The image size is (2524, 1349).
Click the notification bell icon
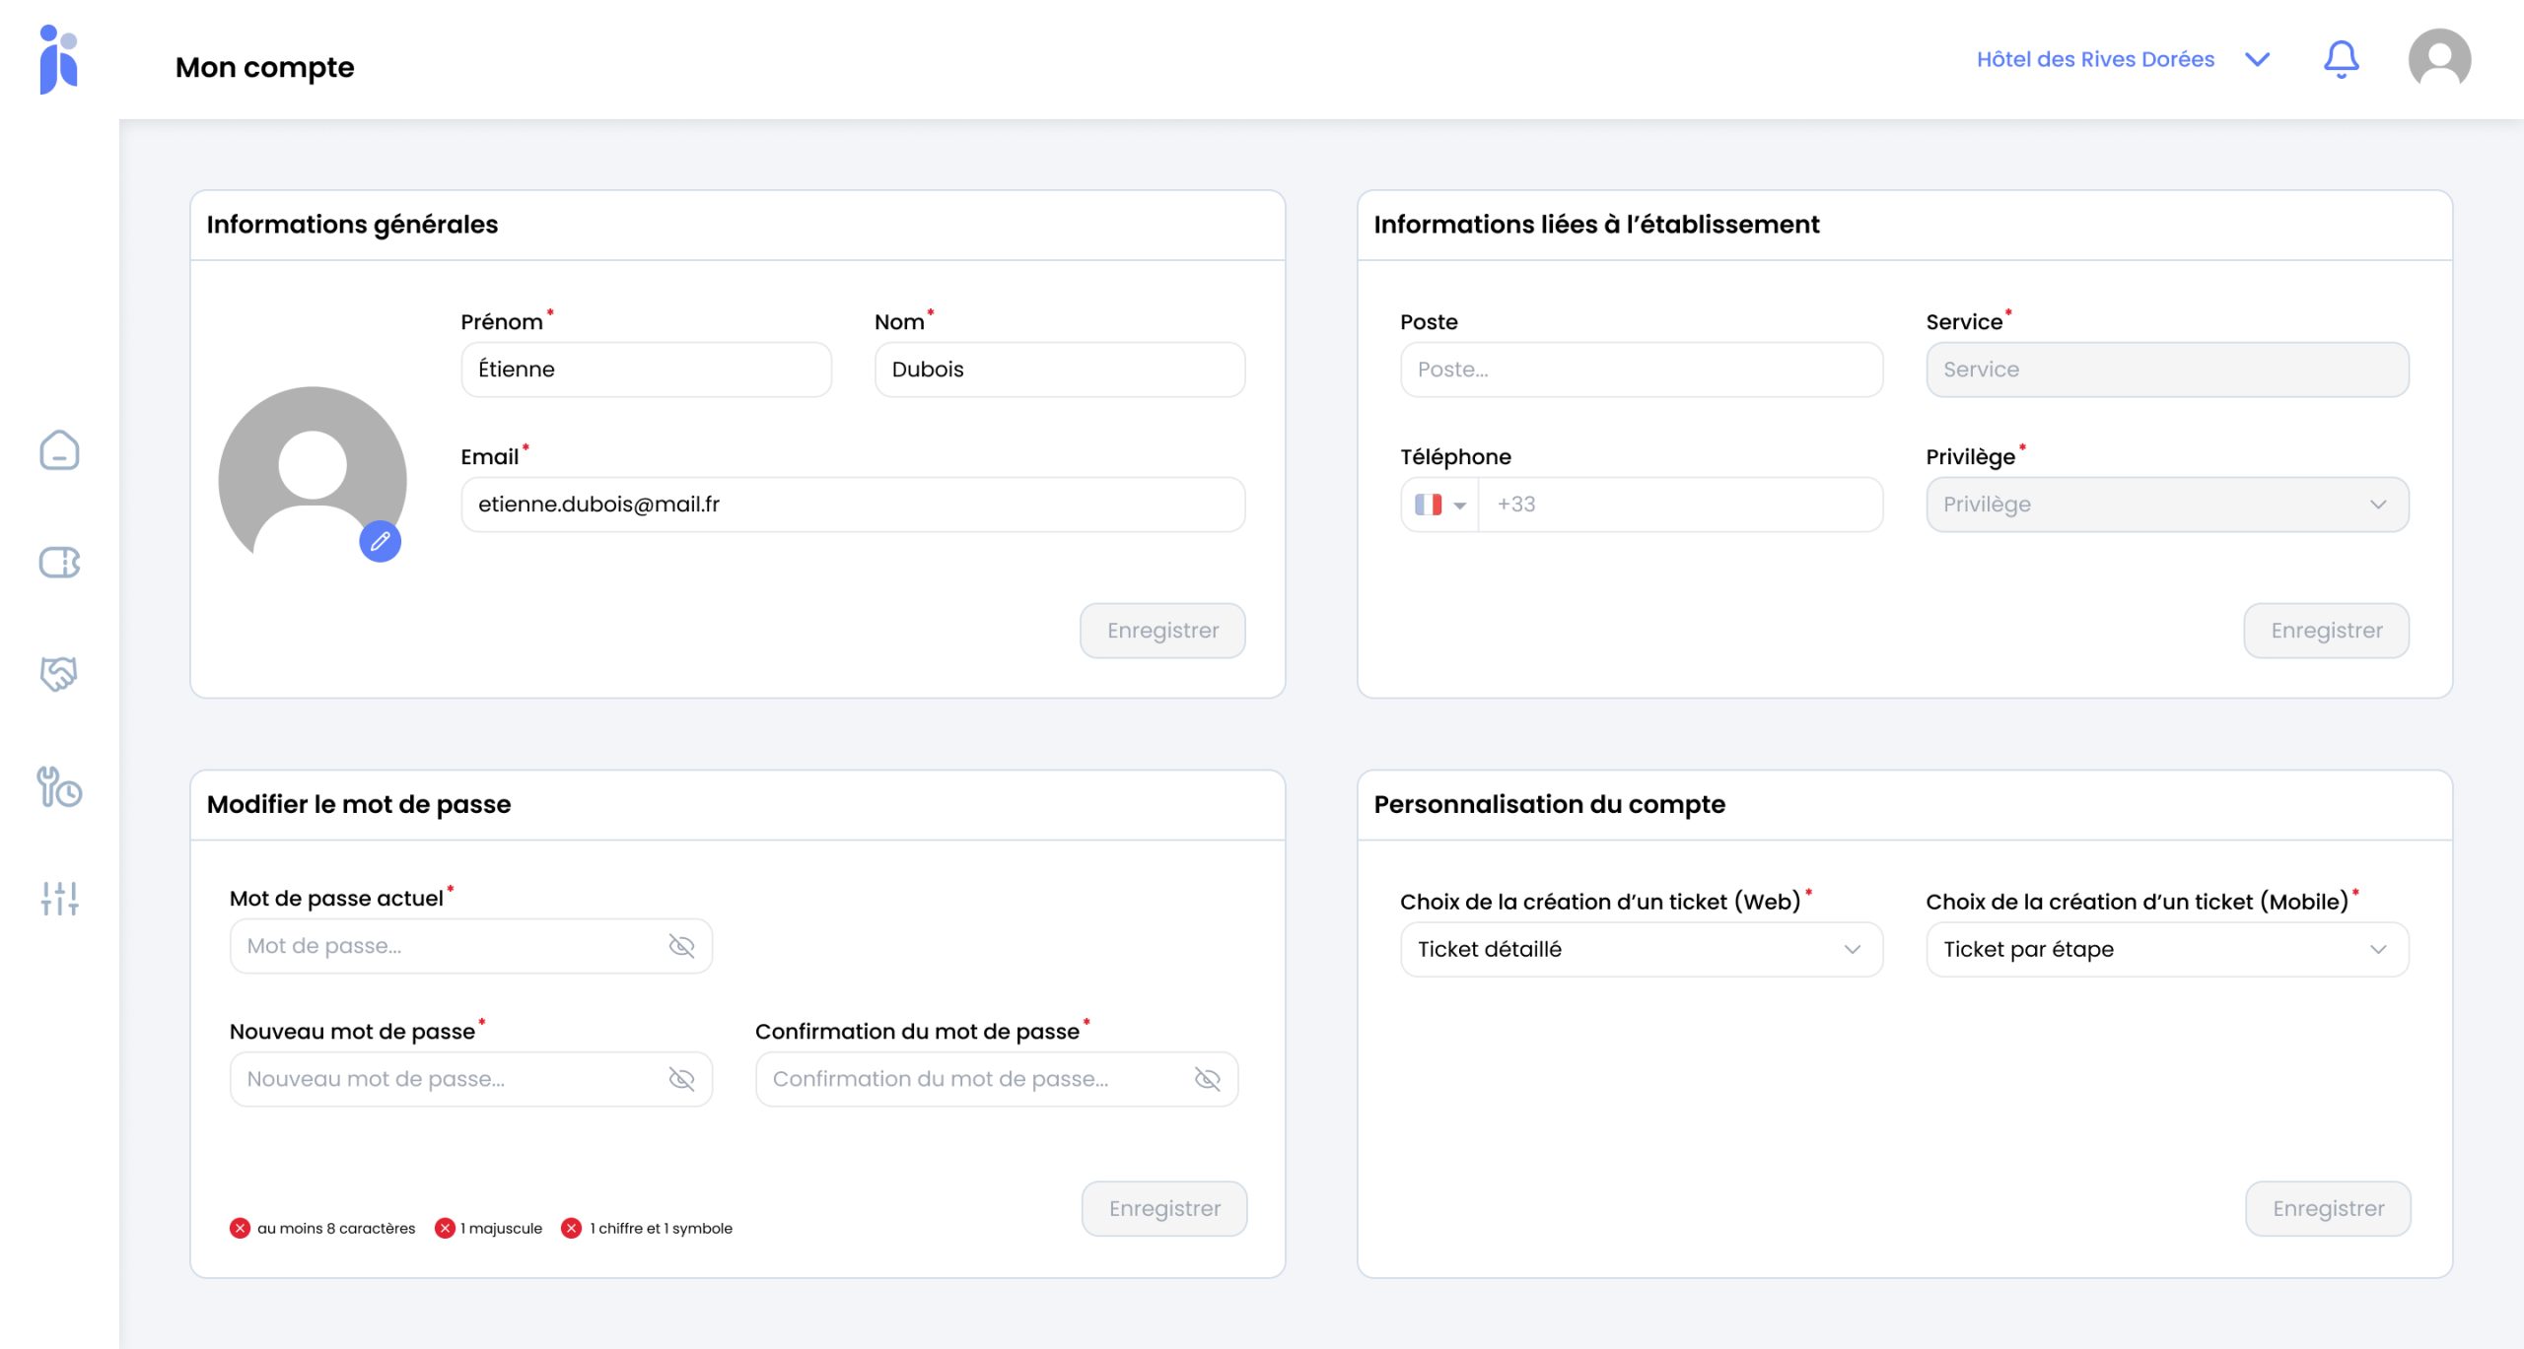2341,59
